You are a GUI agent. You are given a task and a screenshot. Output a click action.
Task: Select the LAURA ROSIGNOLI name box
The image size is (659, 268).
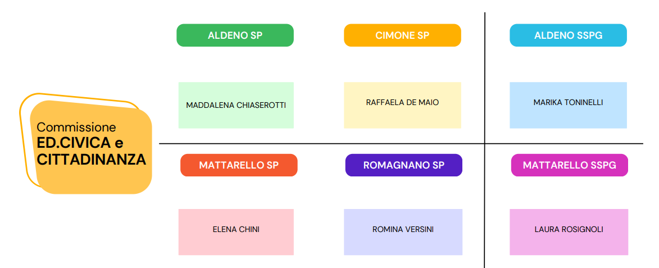pyautogui.click(x=569, y=232)
